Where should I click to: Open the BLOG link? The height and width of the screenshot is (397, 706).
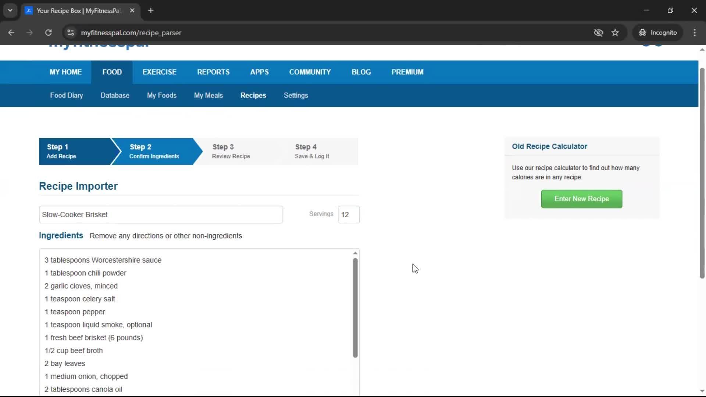[x=361, y=72]
